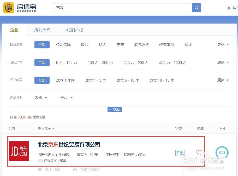This screenshot has height=176, width=238.
Task: Click 注册资本 108999 万美元 text
Action: [x=126, y=155]
